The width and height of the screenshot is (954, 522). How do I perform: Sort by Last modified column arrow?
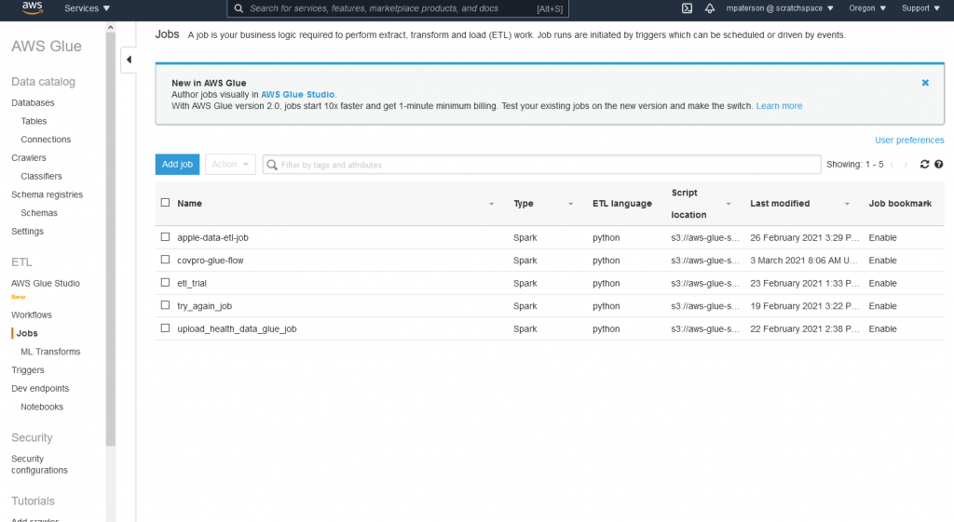point(847,204)
